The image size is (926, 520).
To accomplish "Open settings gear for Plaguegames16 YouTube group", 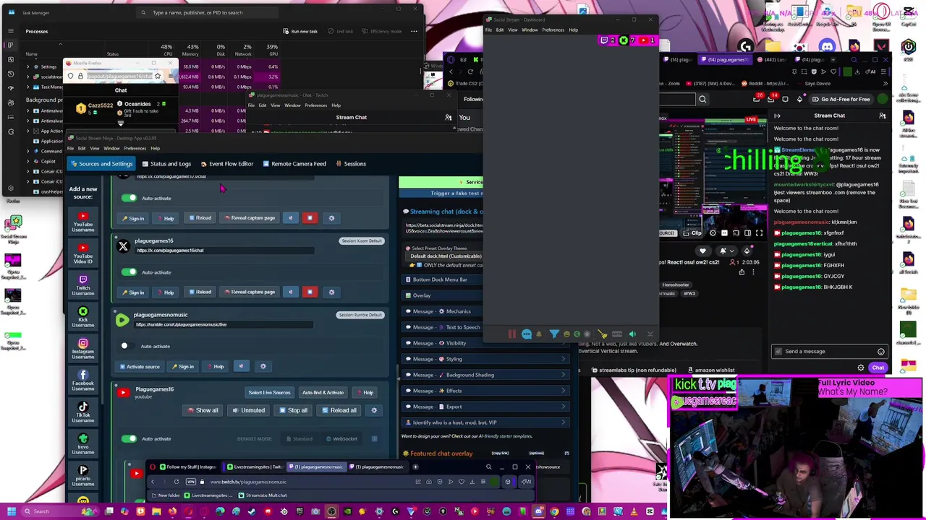I will tap(374, 410).
